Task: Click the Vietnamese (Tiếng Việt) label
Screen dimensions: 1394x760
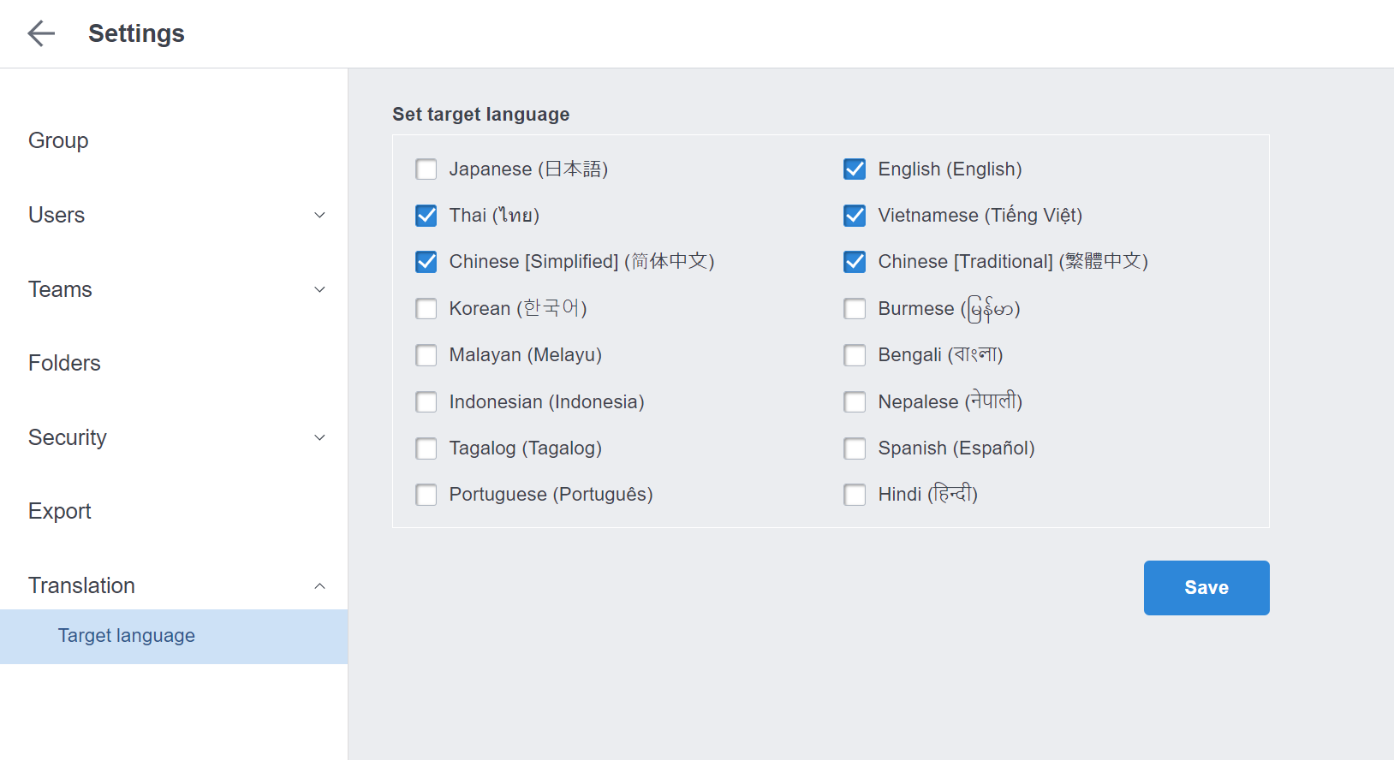Action: pyautogui.click(x=980, y=216)
